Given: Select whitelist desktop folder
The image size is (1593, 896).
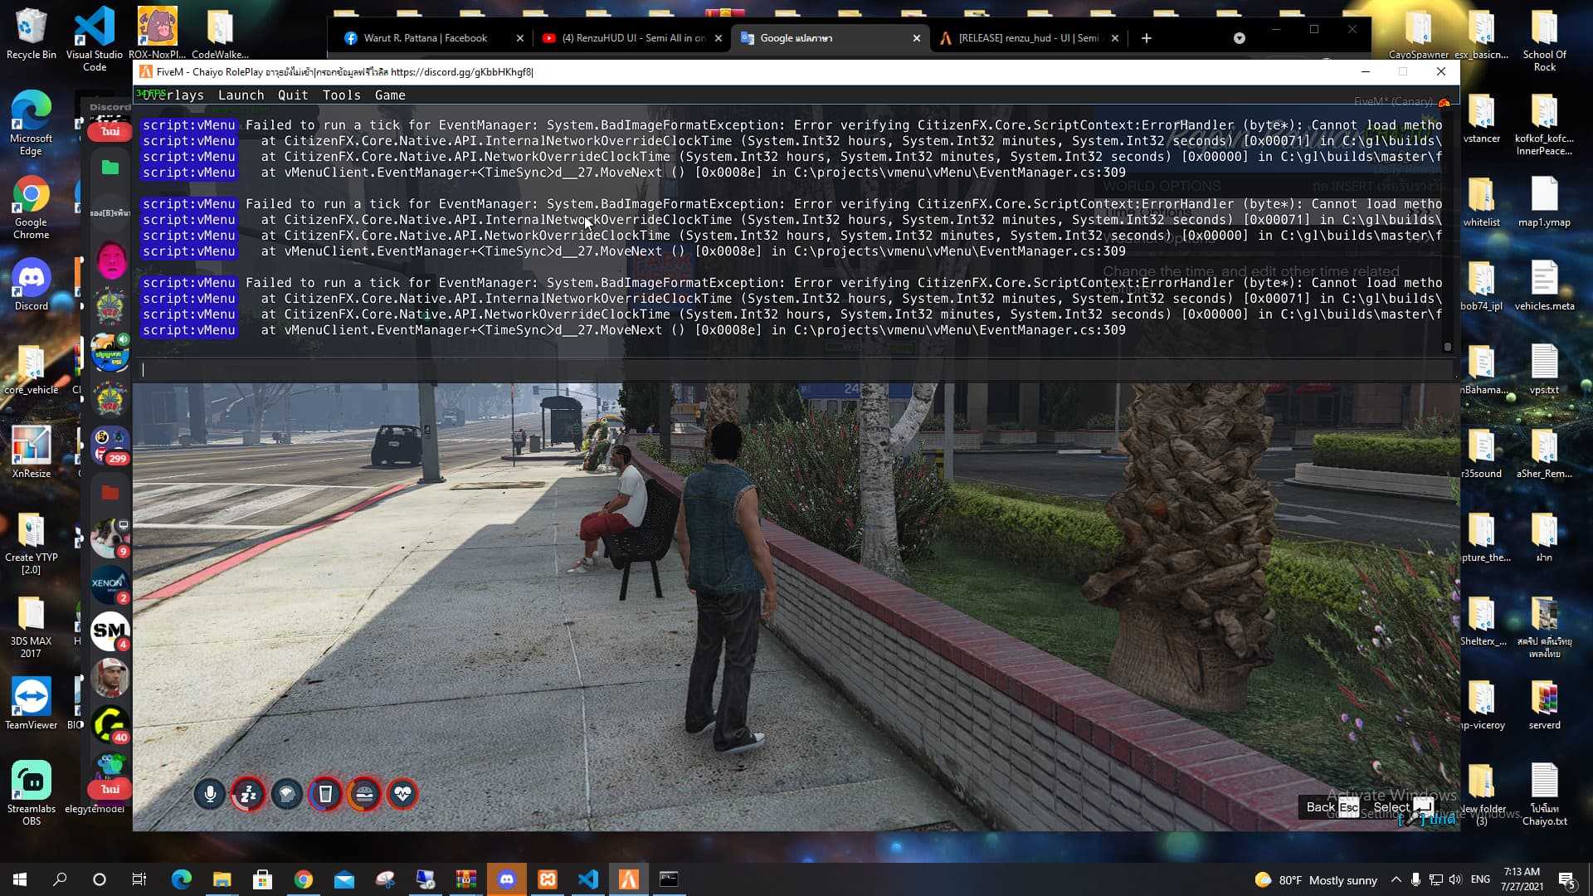Looking at the screenshot, I should pos(1481,201).
